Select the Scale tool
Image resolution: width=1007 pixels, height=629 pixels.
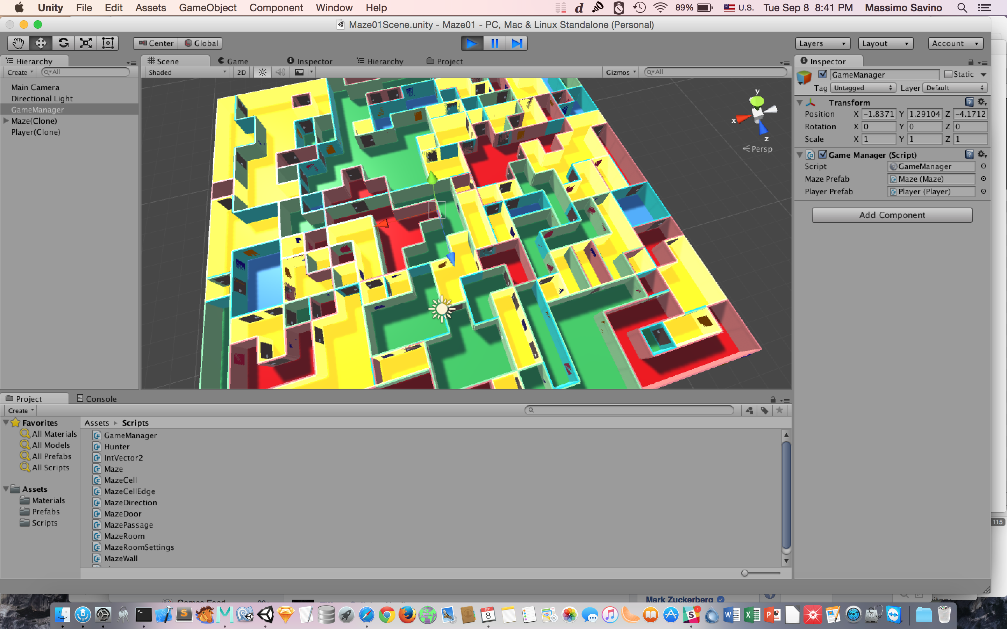(86, 43)
